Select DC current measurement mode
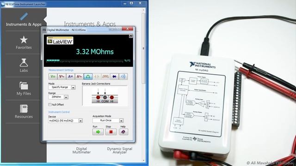296x166 pixels. [x=70, y=77]
